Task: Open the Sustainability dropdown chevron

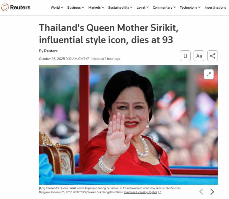Action: [x=131, y=7]
